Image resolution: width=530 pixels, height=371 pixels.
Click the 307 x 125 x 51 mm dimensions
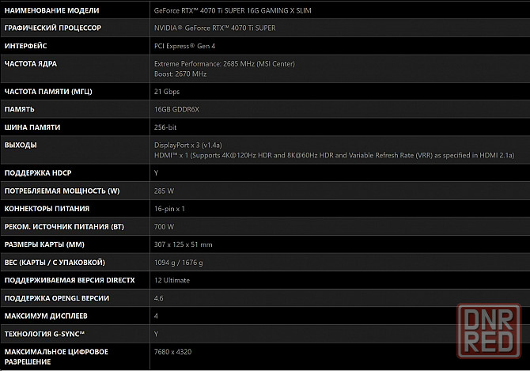(184, 244)
